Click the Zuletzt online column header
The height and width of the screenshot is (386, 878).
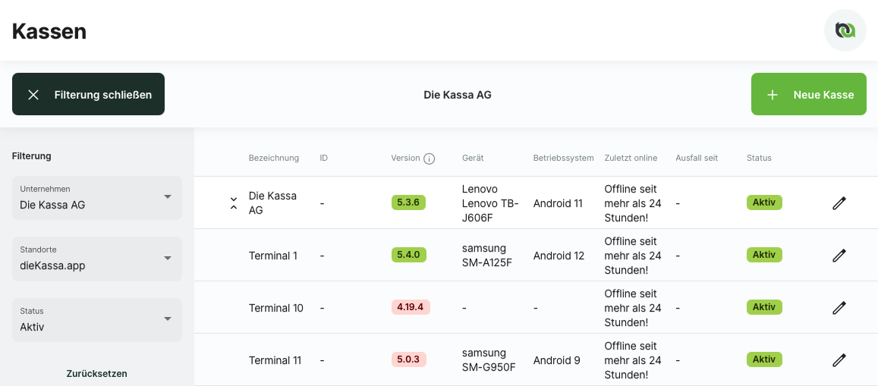point(631,158)
